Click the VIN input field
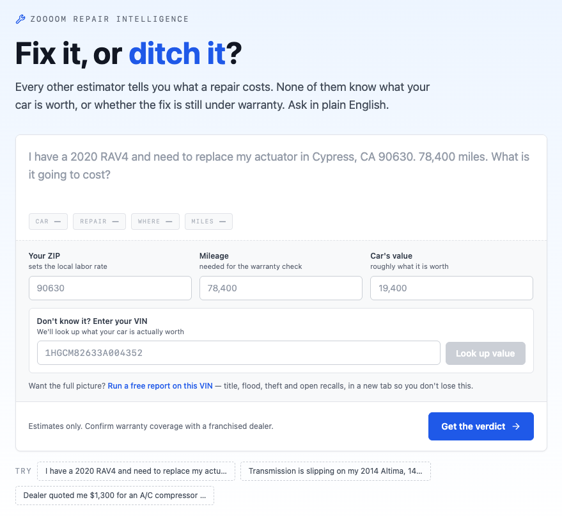The height and width of the screenshot is (516, 562). [238, 353]
